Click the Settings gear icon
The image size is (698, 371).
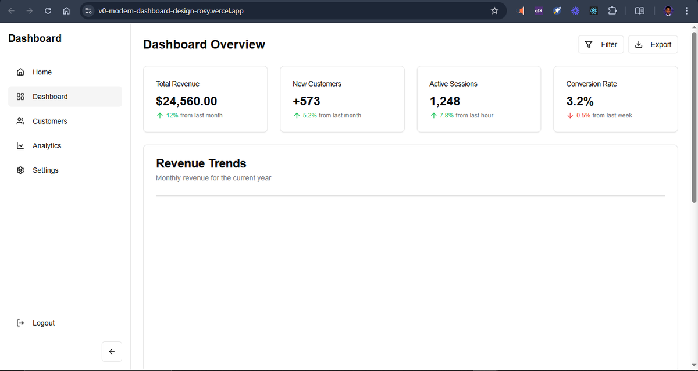20,170
